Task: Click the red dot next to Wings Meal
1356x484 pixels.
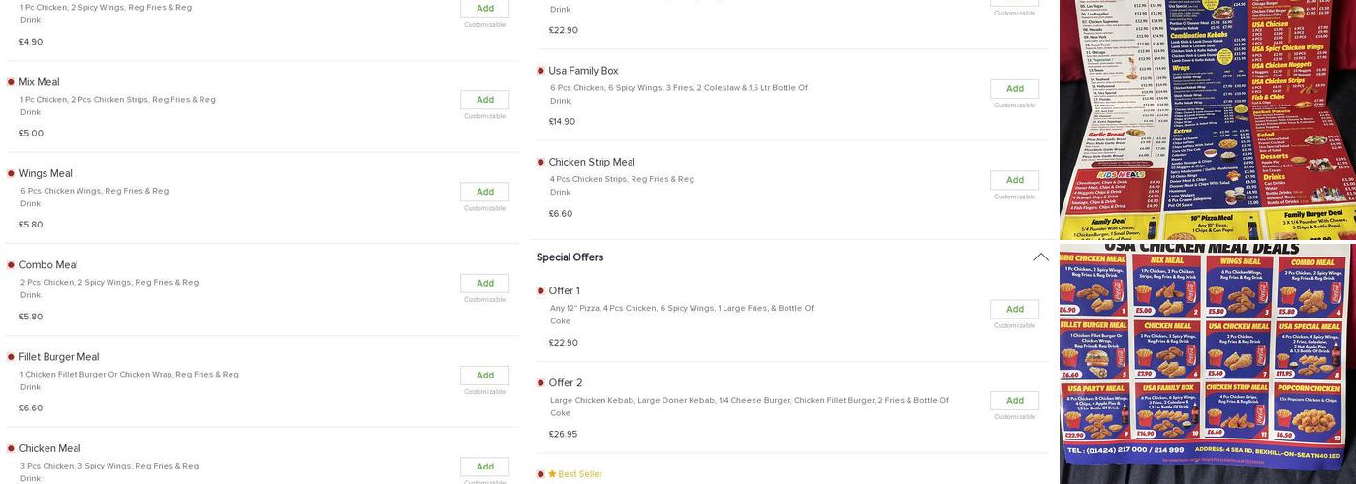Action: click(11, 174)
